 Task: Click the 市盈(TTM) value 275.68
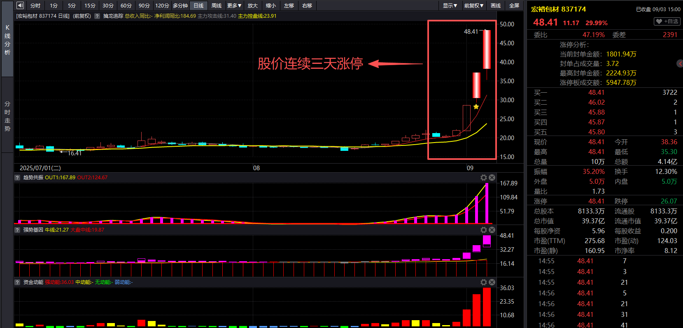[594, 241]
